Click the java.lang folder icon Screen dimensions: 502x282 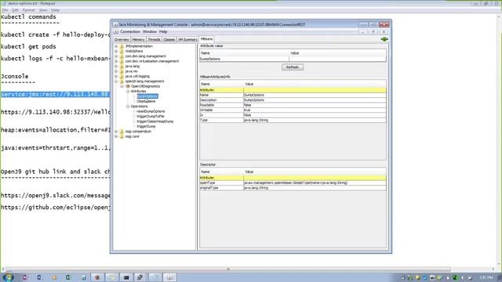[x=122, y=66]
